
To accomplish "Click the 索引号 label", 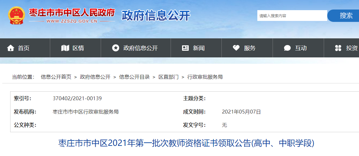I will [x=23, y=99].
